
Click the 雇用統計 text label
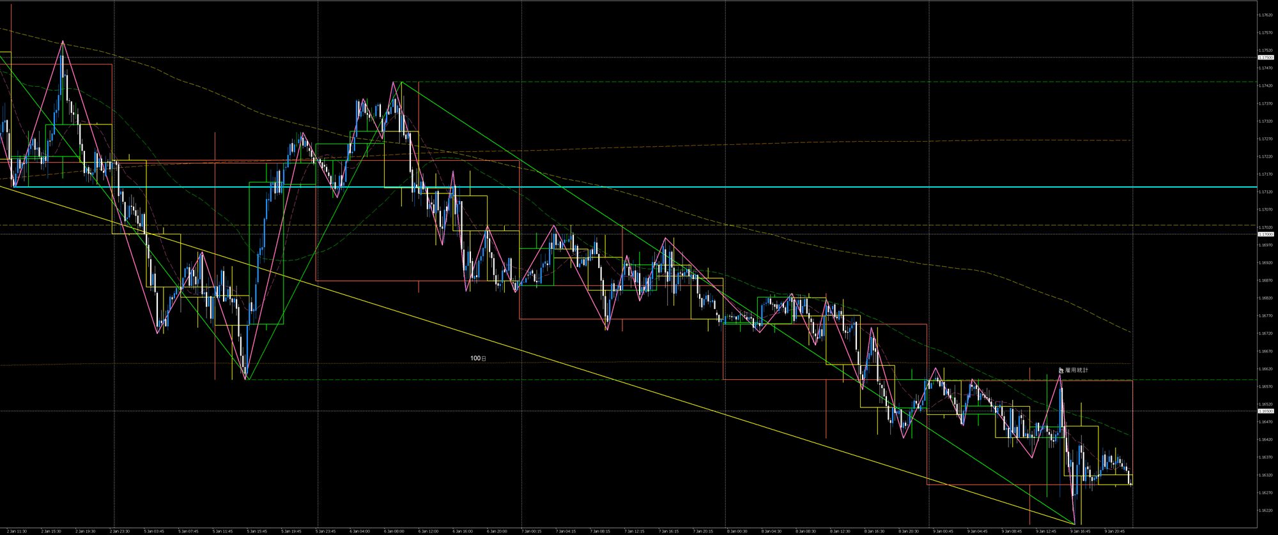coord(1077,370)
